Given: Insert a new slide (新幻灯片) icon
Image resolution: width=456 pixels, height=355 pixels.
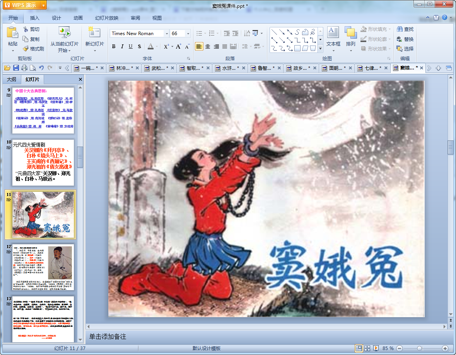Looking at the screenshot, I should coord(94,32).
